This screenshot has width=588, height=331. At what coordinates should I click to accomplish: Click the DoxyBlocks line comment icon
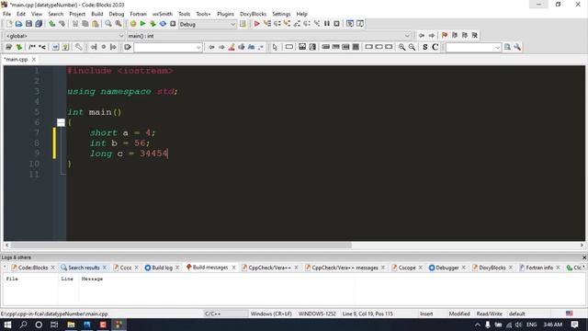42,47
